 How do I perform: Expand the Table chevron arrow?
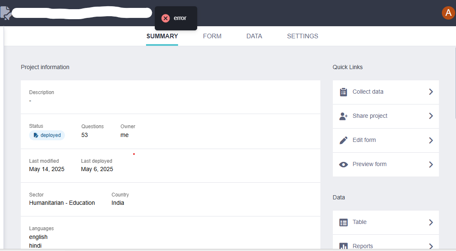(x=431, y=223)
